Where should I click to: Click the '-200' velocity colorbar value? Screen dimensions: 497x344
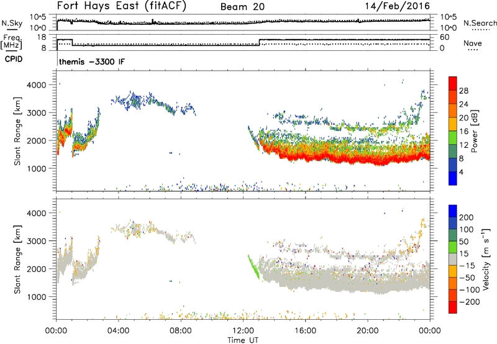470,302
